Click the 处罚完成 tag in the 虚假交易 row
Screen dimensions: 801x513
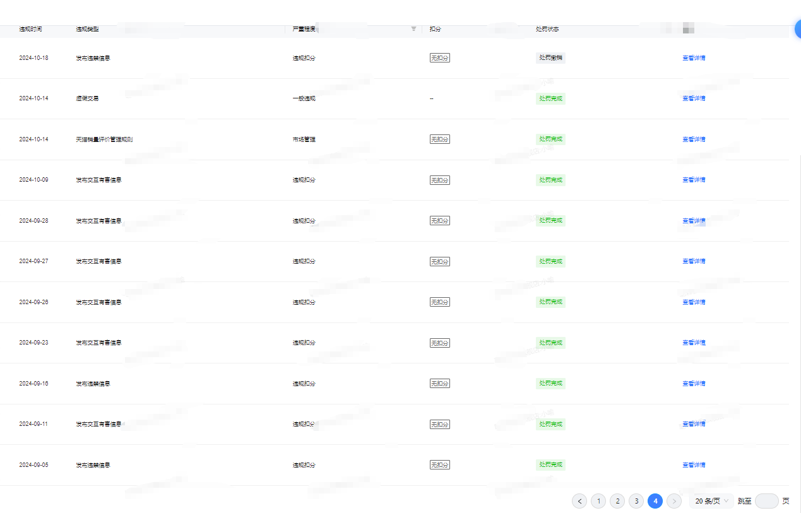click(x=550, y=98)
